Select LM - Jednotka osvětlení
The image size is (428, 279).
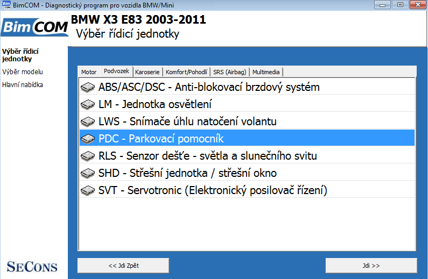pyautogui.click(x=247, y=104)
